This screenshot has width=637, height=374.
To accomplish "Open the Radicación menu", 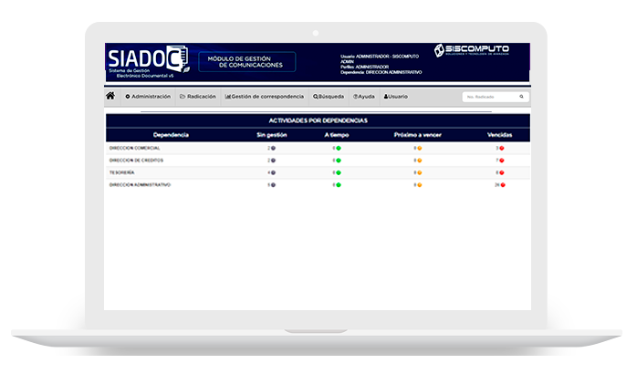I will point(198,96).
